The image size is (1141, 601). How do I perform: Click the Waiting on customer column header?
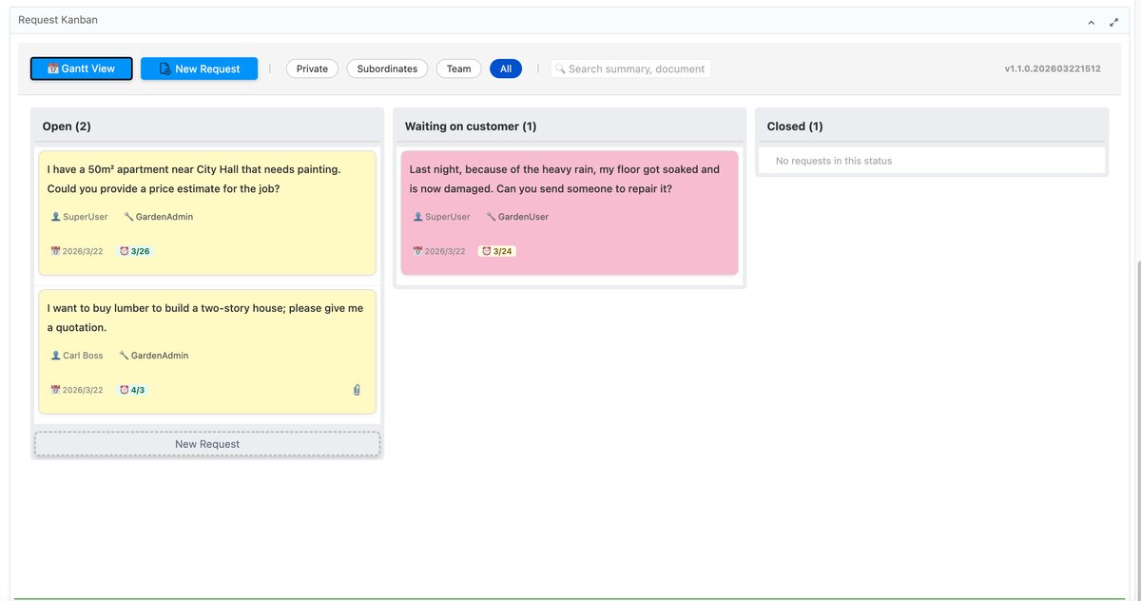click(471, 126)
